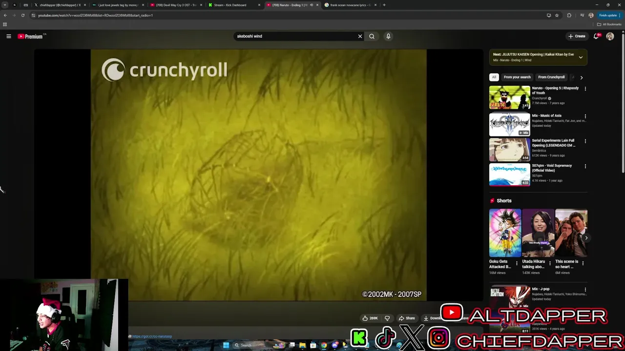
Task: Click the Create button
Action: coord(577,36)
